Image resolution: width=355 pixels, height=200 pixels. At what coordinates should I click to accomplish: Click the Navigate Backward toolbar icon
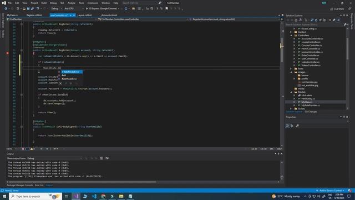(x=6, y=9)
